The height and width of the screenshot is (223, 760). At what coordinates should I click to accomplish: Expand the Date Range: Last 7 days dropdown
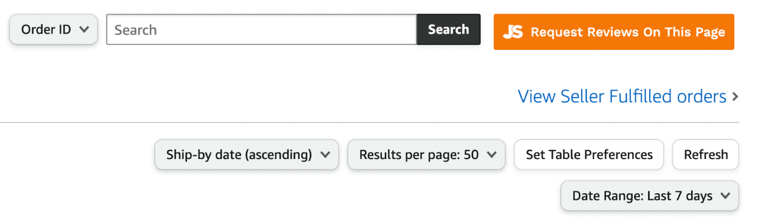(x=650, y=196)
